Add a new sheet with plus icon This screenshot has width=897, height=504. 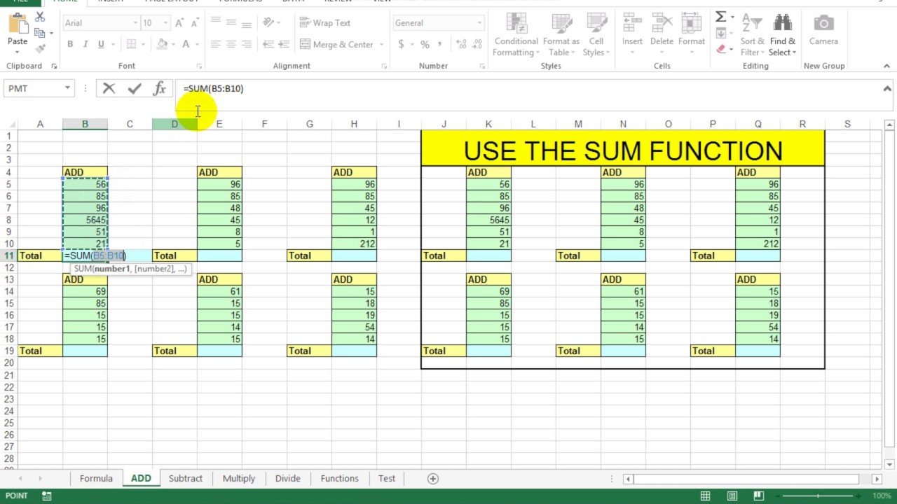click(433, 479)
